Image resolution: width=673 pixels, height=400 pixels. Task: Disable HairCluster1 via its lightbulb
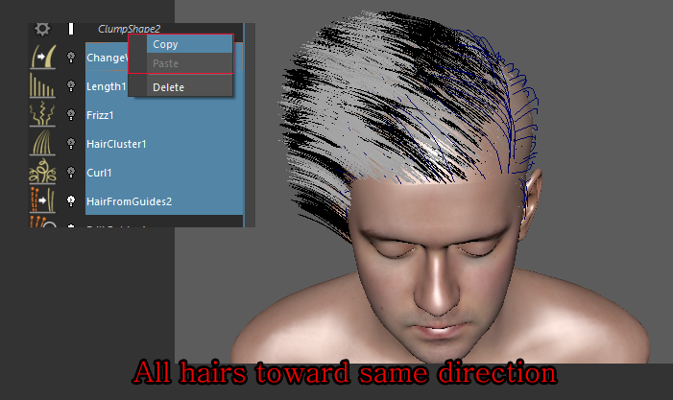point(71,144)
